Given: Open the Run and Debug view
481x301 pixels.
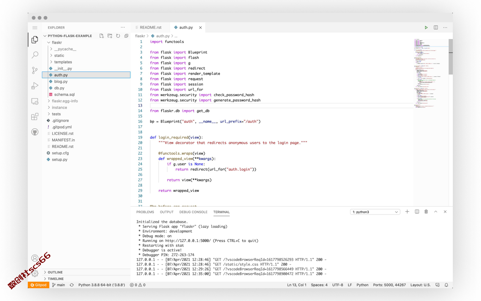Looking at the screenshot, I should (x=35, y=86).
